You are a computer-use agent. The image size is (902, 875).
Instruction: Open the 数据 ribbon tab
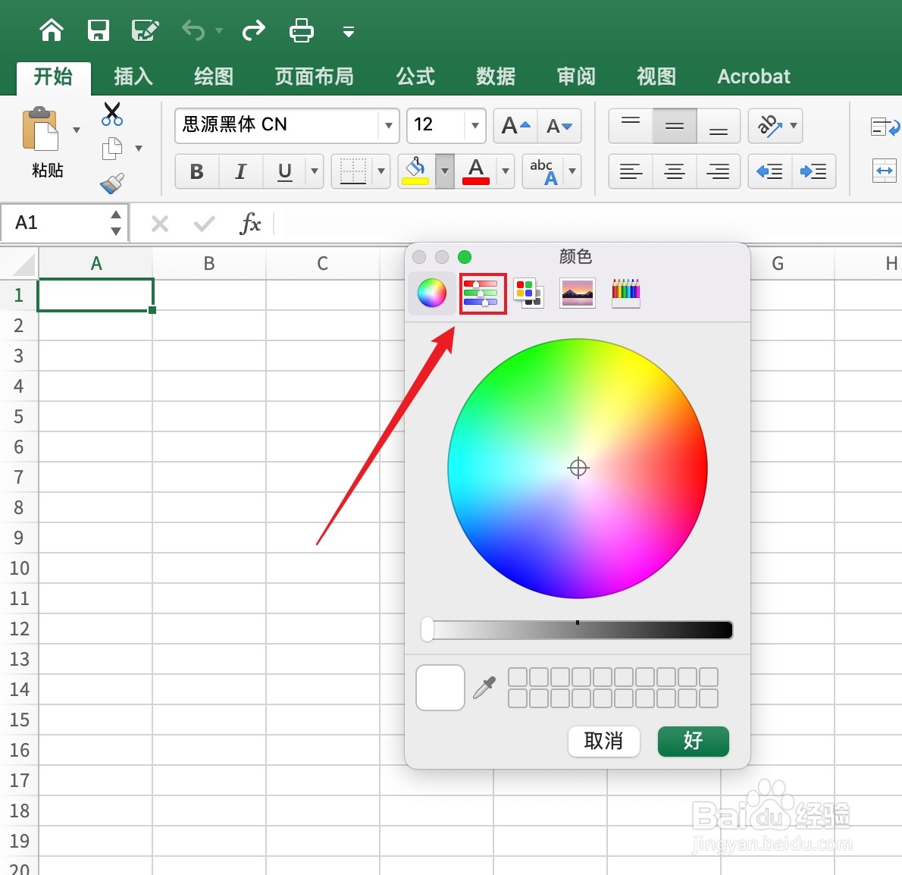click(496, 77)
